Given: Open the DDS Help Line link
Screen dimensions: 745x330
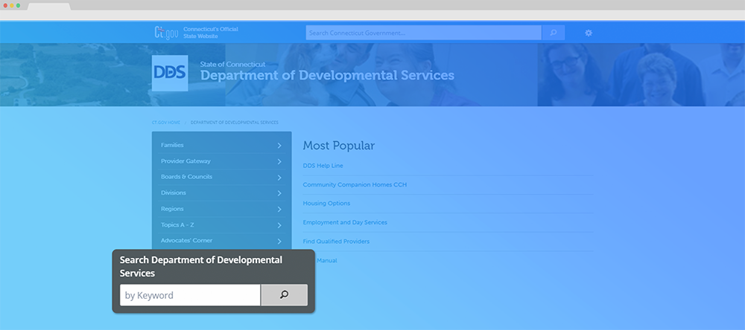Looking at the screenshot, I should 323,165.
